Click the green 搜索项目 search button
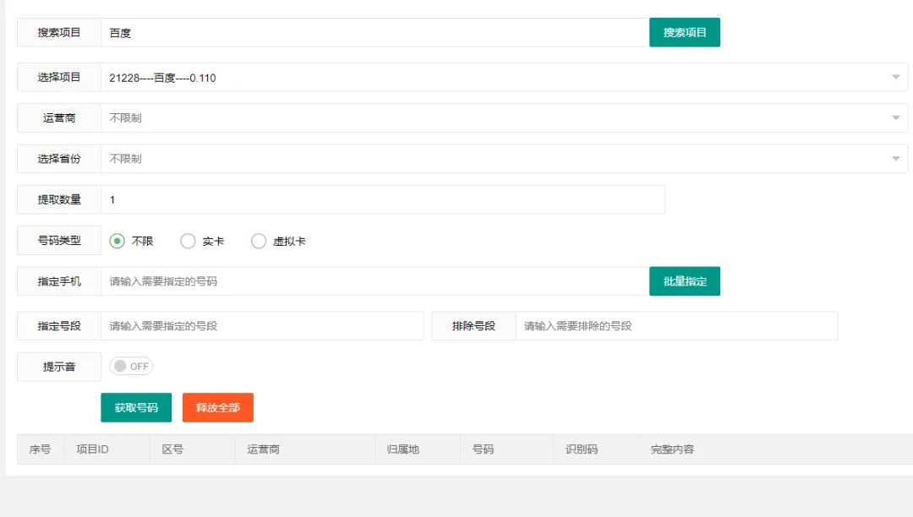This screenshot has height=517, width=913. coord(684,33)
